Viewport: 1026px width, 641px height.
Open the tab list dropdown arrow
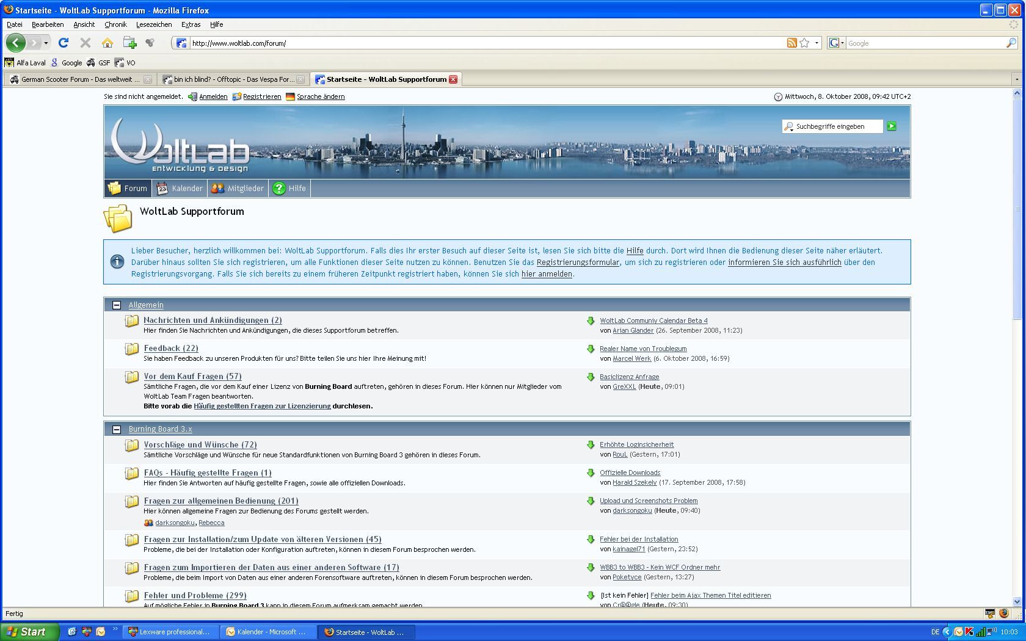[1016, 79]
